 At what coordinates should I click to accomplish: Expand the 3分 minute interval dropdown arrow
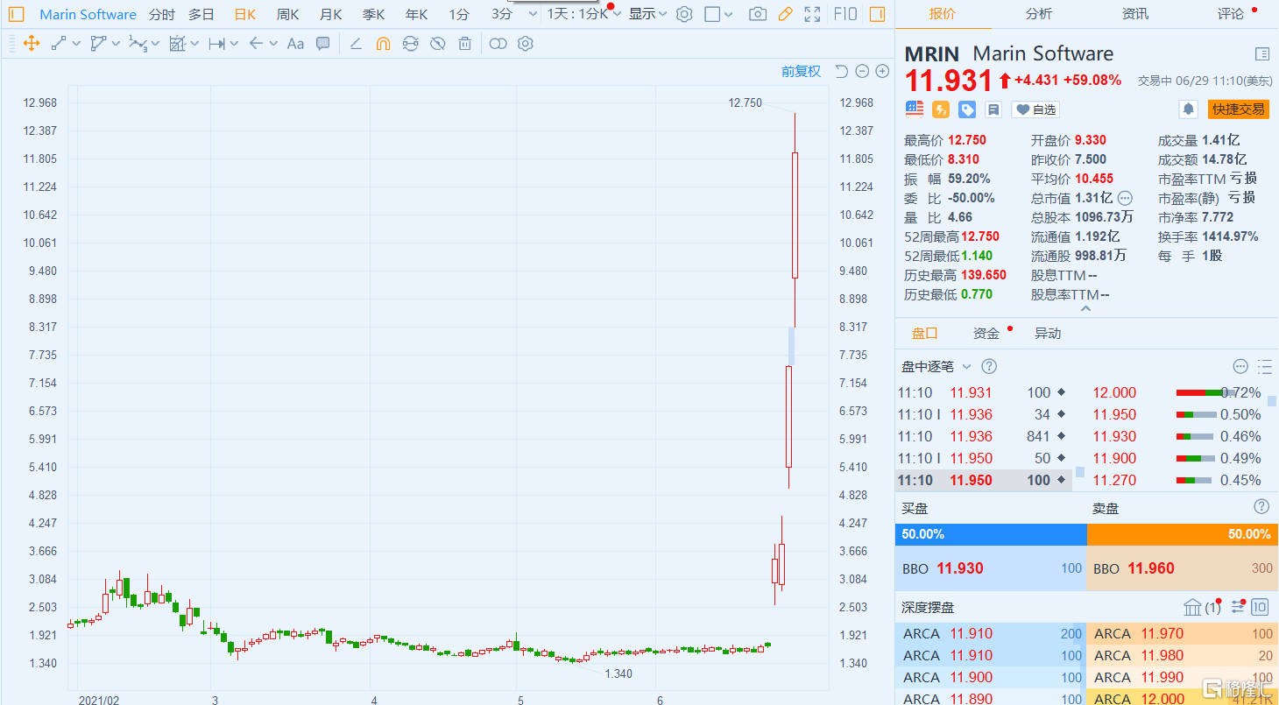533,14
